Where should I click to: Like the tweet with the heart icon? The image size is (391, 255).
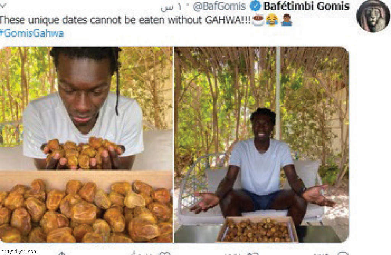tap(165, 253)
